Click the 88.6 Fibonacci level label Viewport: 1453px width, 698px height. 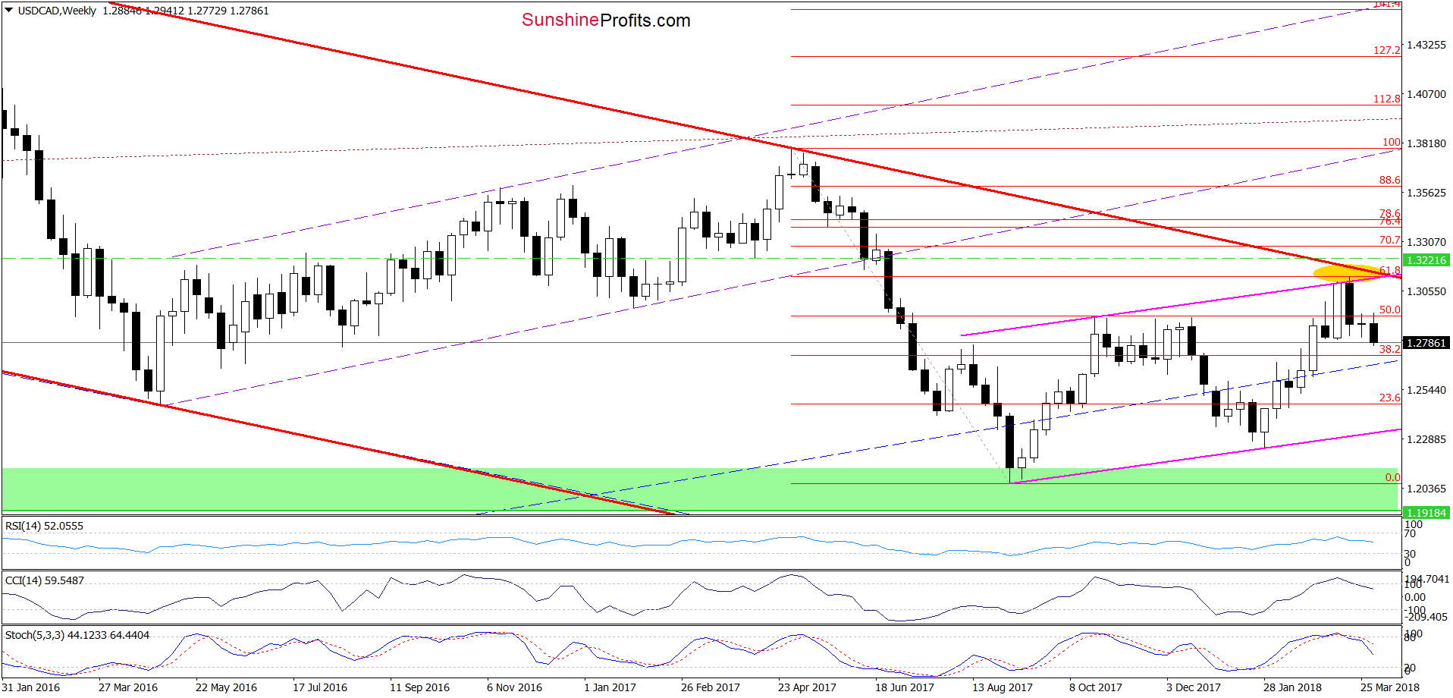pos(1390,180)
